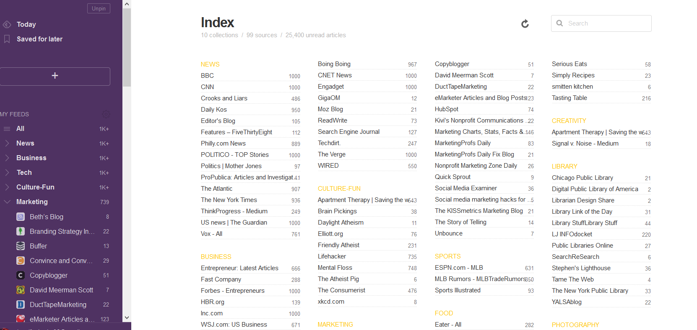Unpin the sidebar with Unpin button
Viewport: 697px width, 330px height.
(99, 8)
